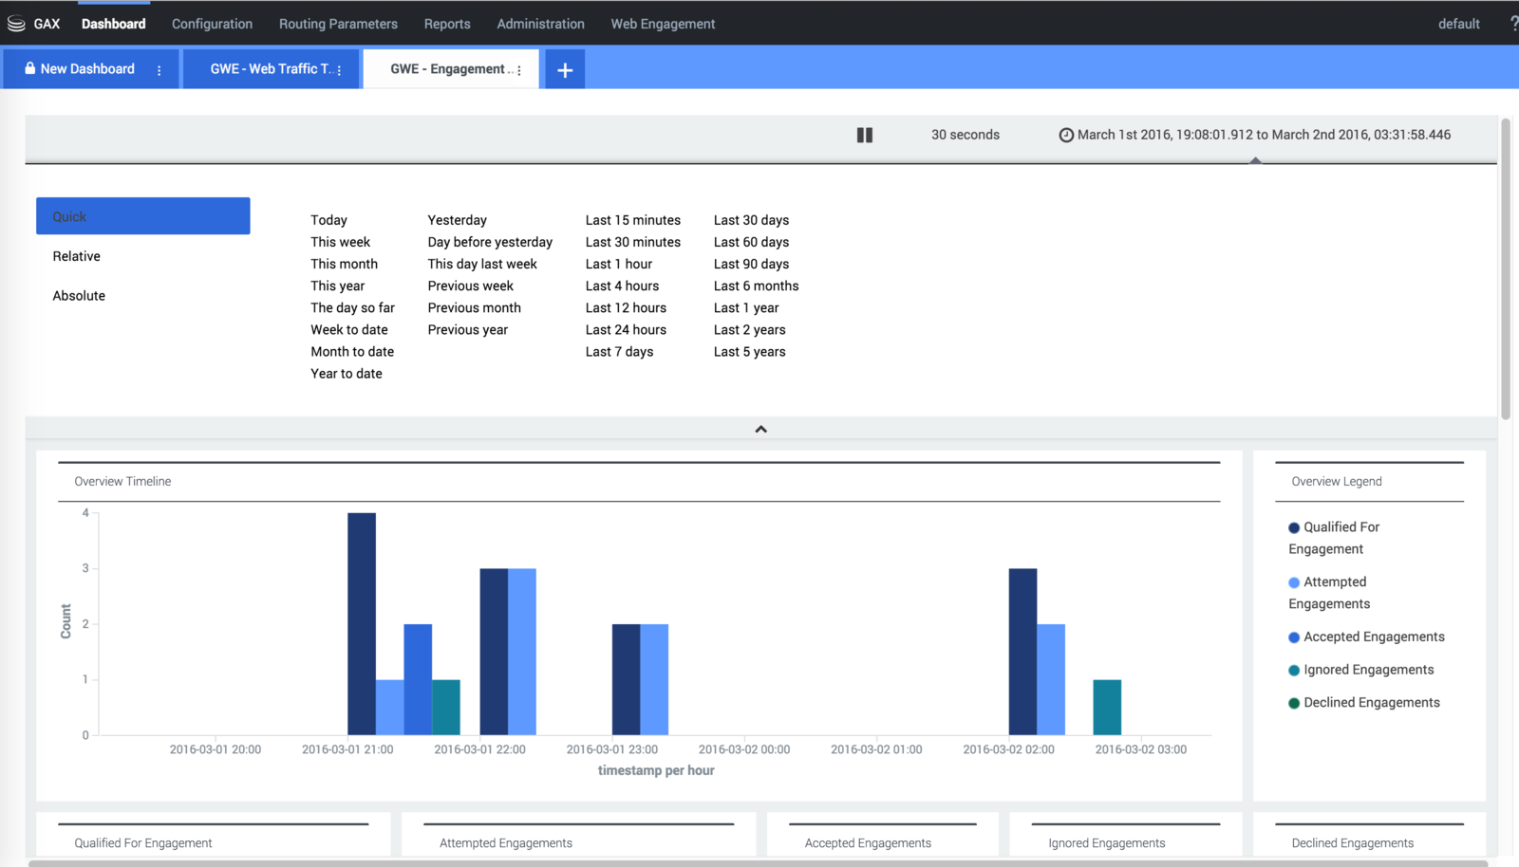
Task: Choose the Previous month quick range
Action: pos(474,308)
